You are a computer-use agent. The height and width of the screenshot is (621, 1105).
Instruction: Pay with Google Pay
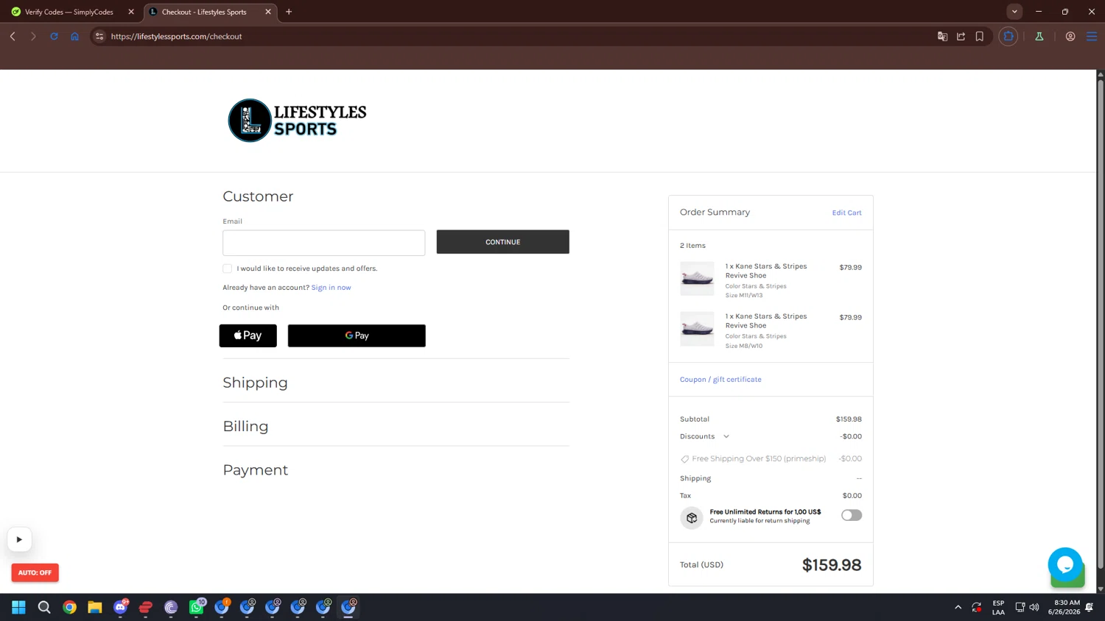pyautogui.click(x=357, y=336)
